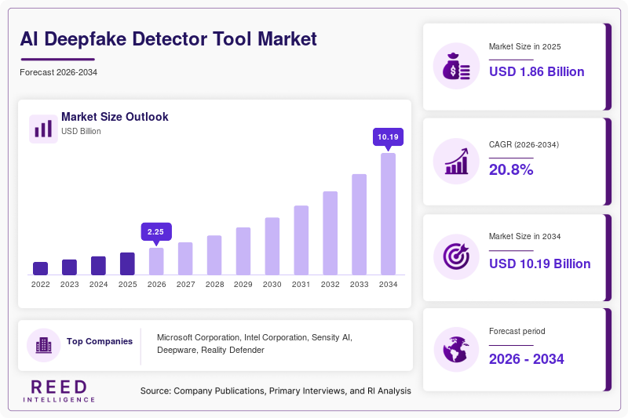
Task: Click the 2024 axis label
Action: [x=99, y=285]
